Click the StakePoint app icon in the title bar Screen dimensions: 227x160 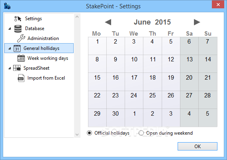click(7, 6)
